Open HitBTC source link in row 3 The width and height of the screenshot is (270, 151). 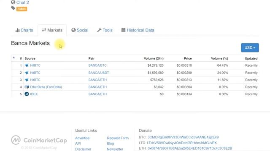pyautogui.click(x=35, y=80)
